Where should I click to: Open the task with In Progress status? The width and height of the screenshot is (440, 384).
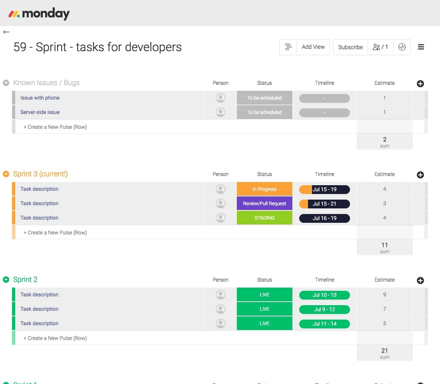[x=39, y=189]
